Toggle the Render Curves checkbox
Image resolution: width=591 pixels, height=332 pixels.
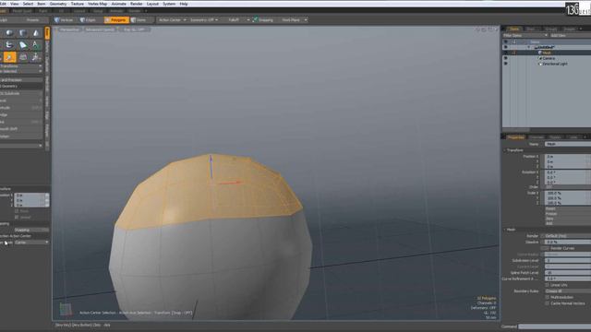click(x=547, y=248)
